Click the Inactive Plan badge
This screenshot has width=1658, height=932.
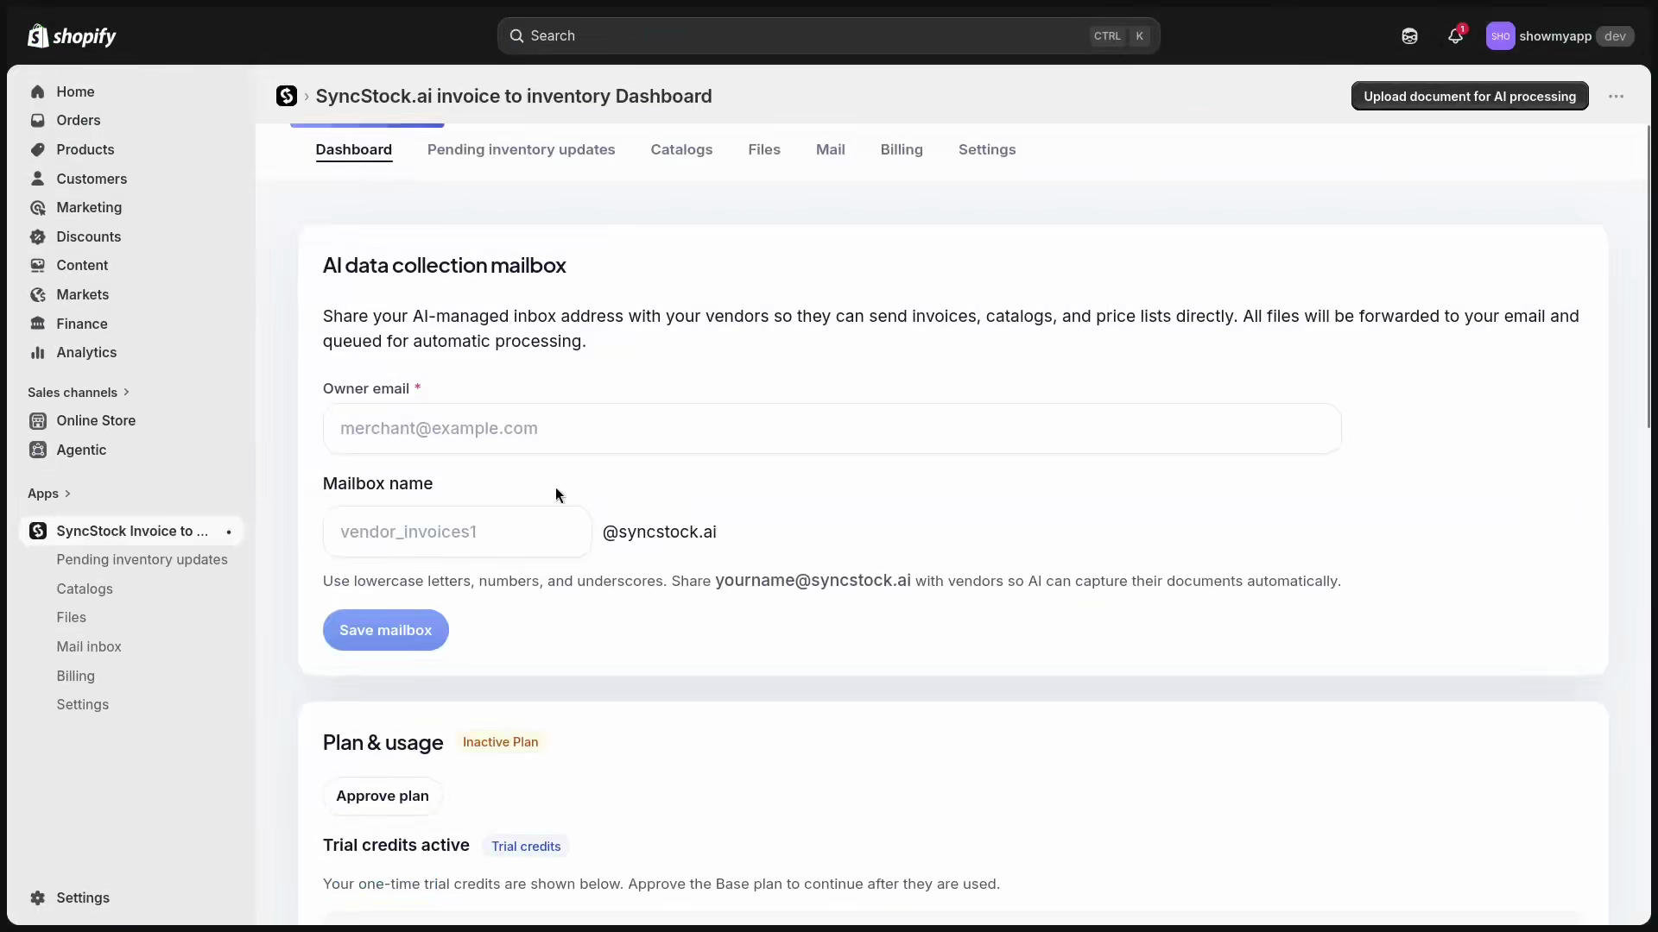tap(500, 742)
